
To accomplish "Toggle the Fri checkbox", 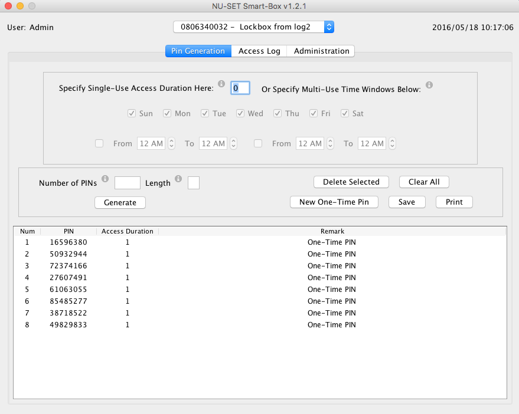I will tap(314, 113).
